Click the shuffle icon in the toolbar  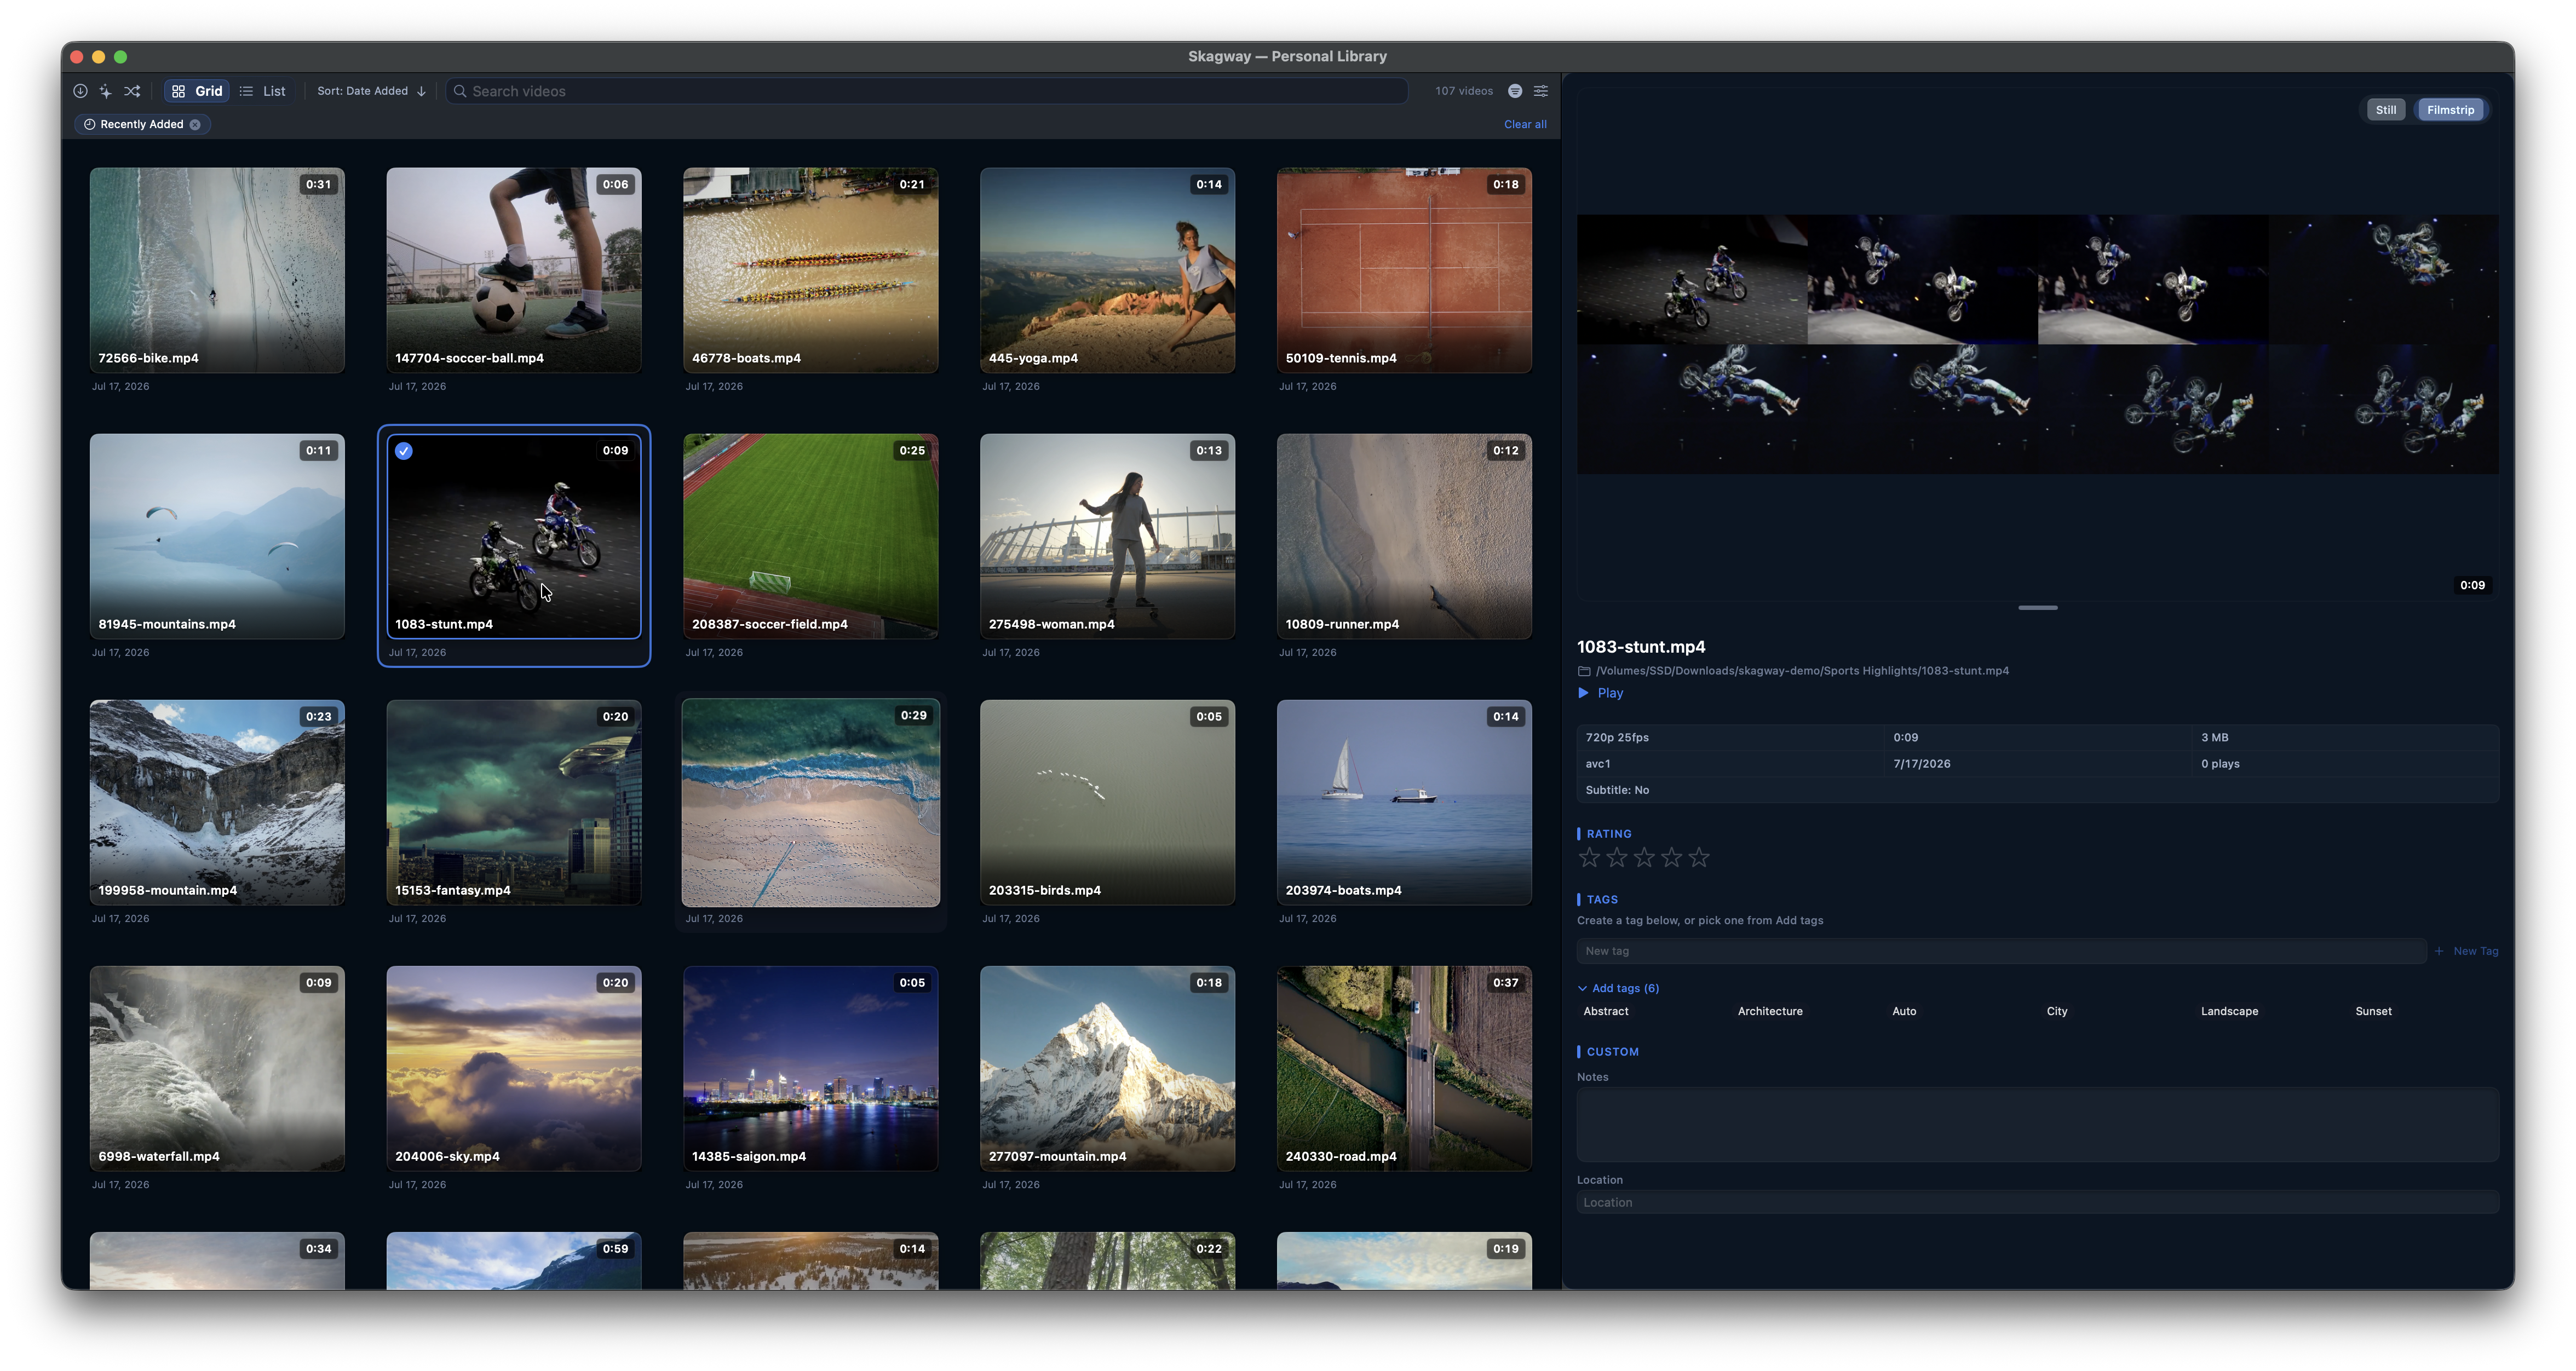click(x=132, y=91)
